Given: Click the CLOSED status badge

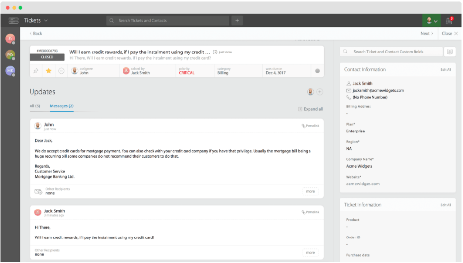Looking at the screenshot, I should [x=47, y=57].
